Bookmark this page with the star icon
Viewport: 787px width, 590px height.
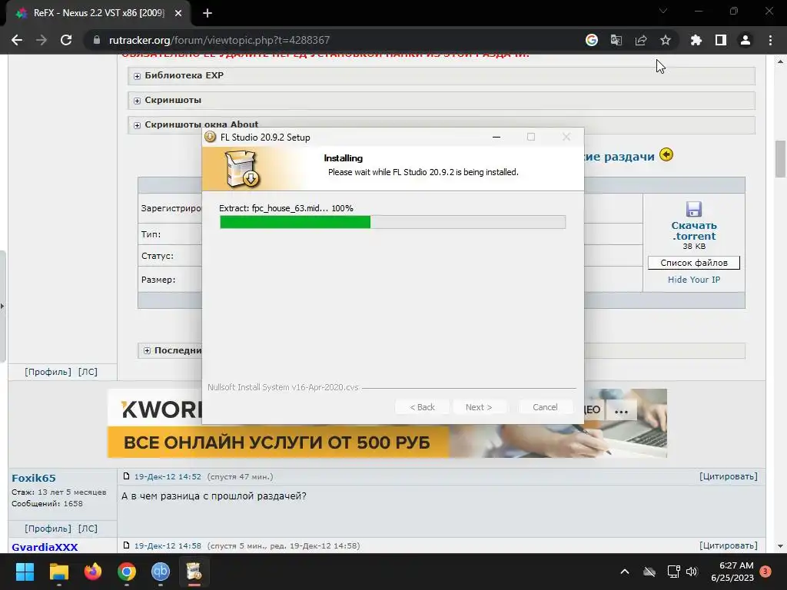666,40
